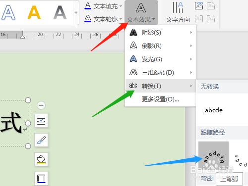248x186 pixels.
Task: Click the layout options floating icon
Action: coord(41,121)
